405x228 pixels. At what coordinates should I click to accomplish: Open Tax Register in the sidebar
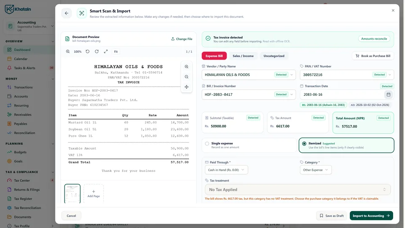click(29, 199)
